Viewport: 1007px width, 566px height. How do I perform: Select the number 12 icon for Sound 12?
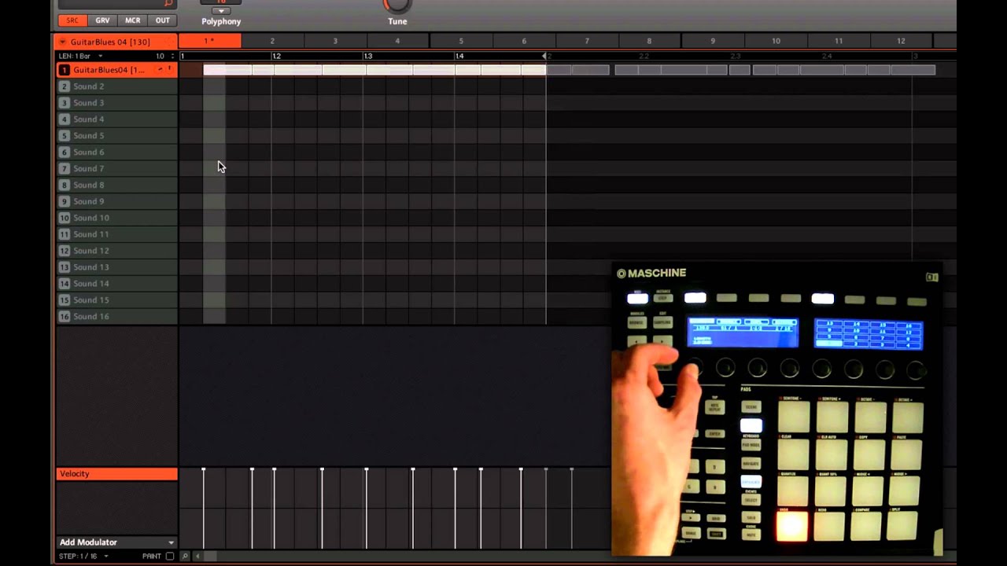coord(65,251)
